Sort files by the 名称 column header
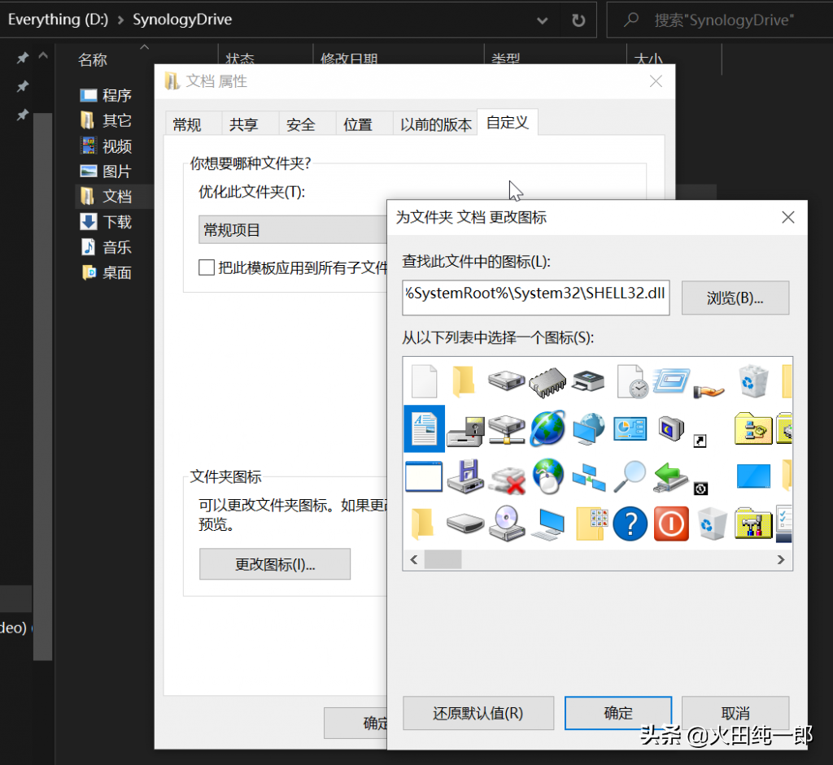Image resolution: width=833 pixels, height=765 pixels. [x=93, y=60]
